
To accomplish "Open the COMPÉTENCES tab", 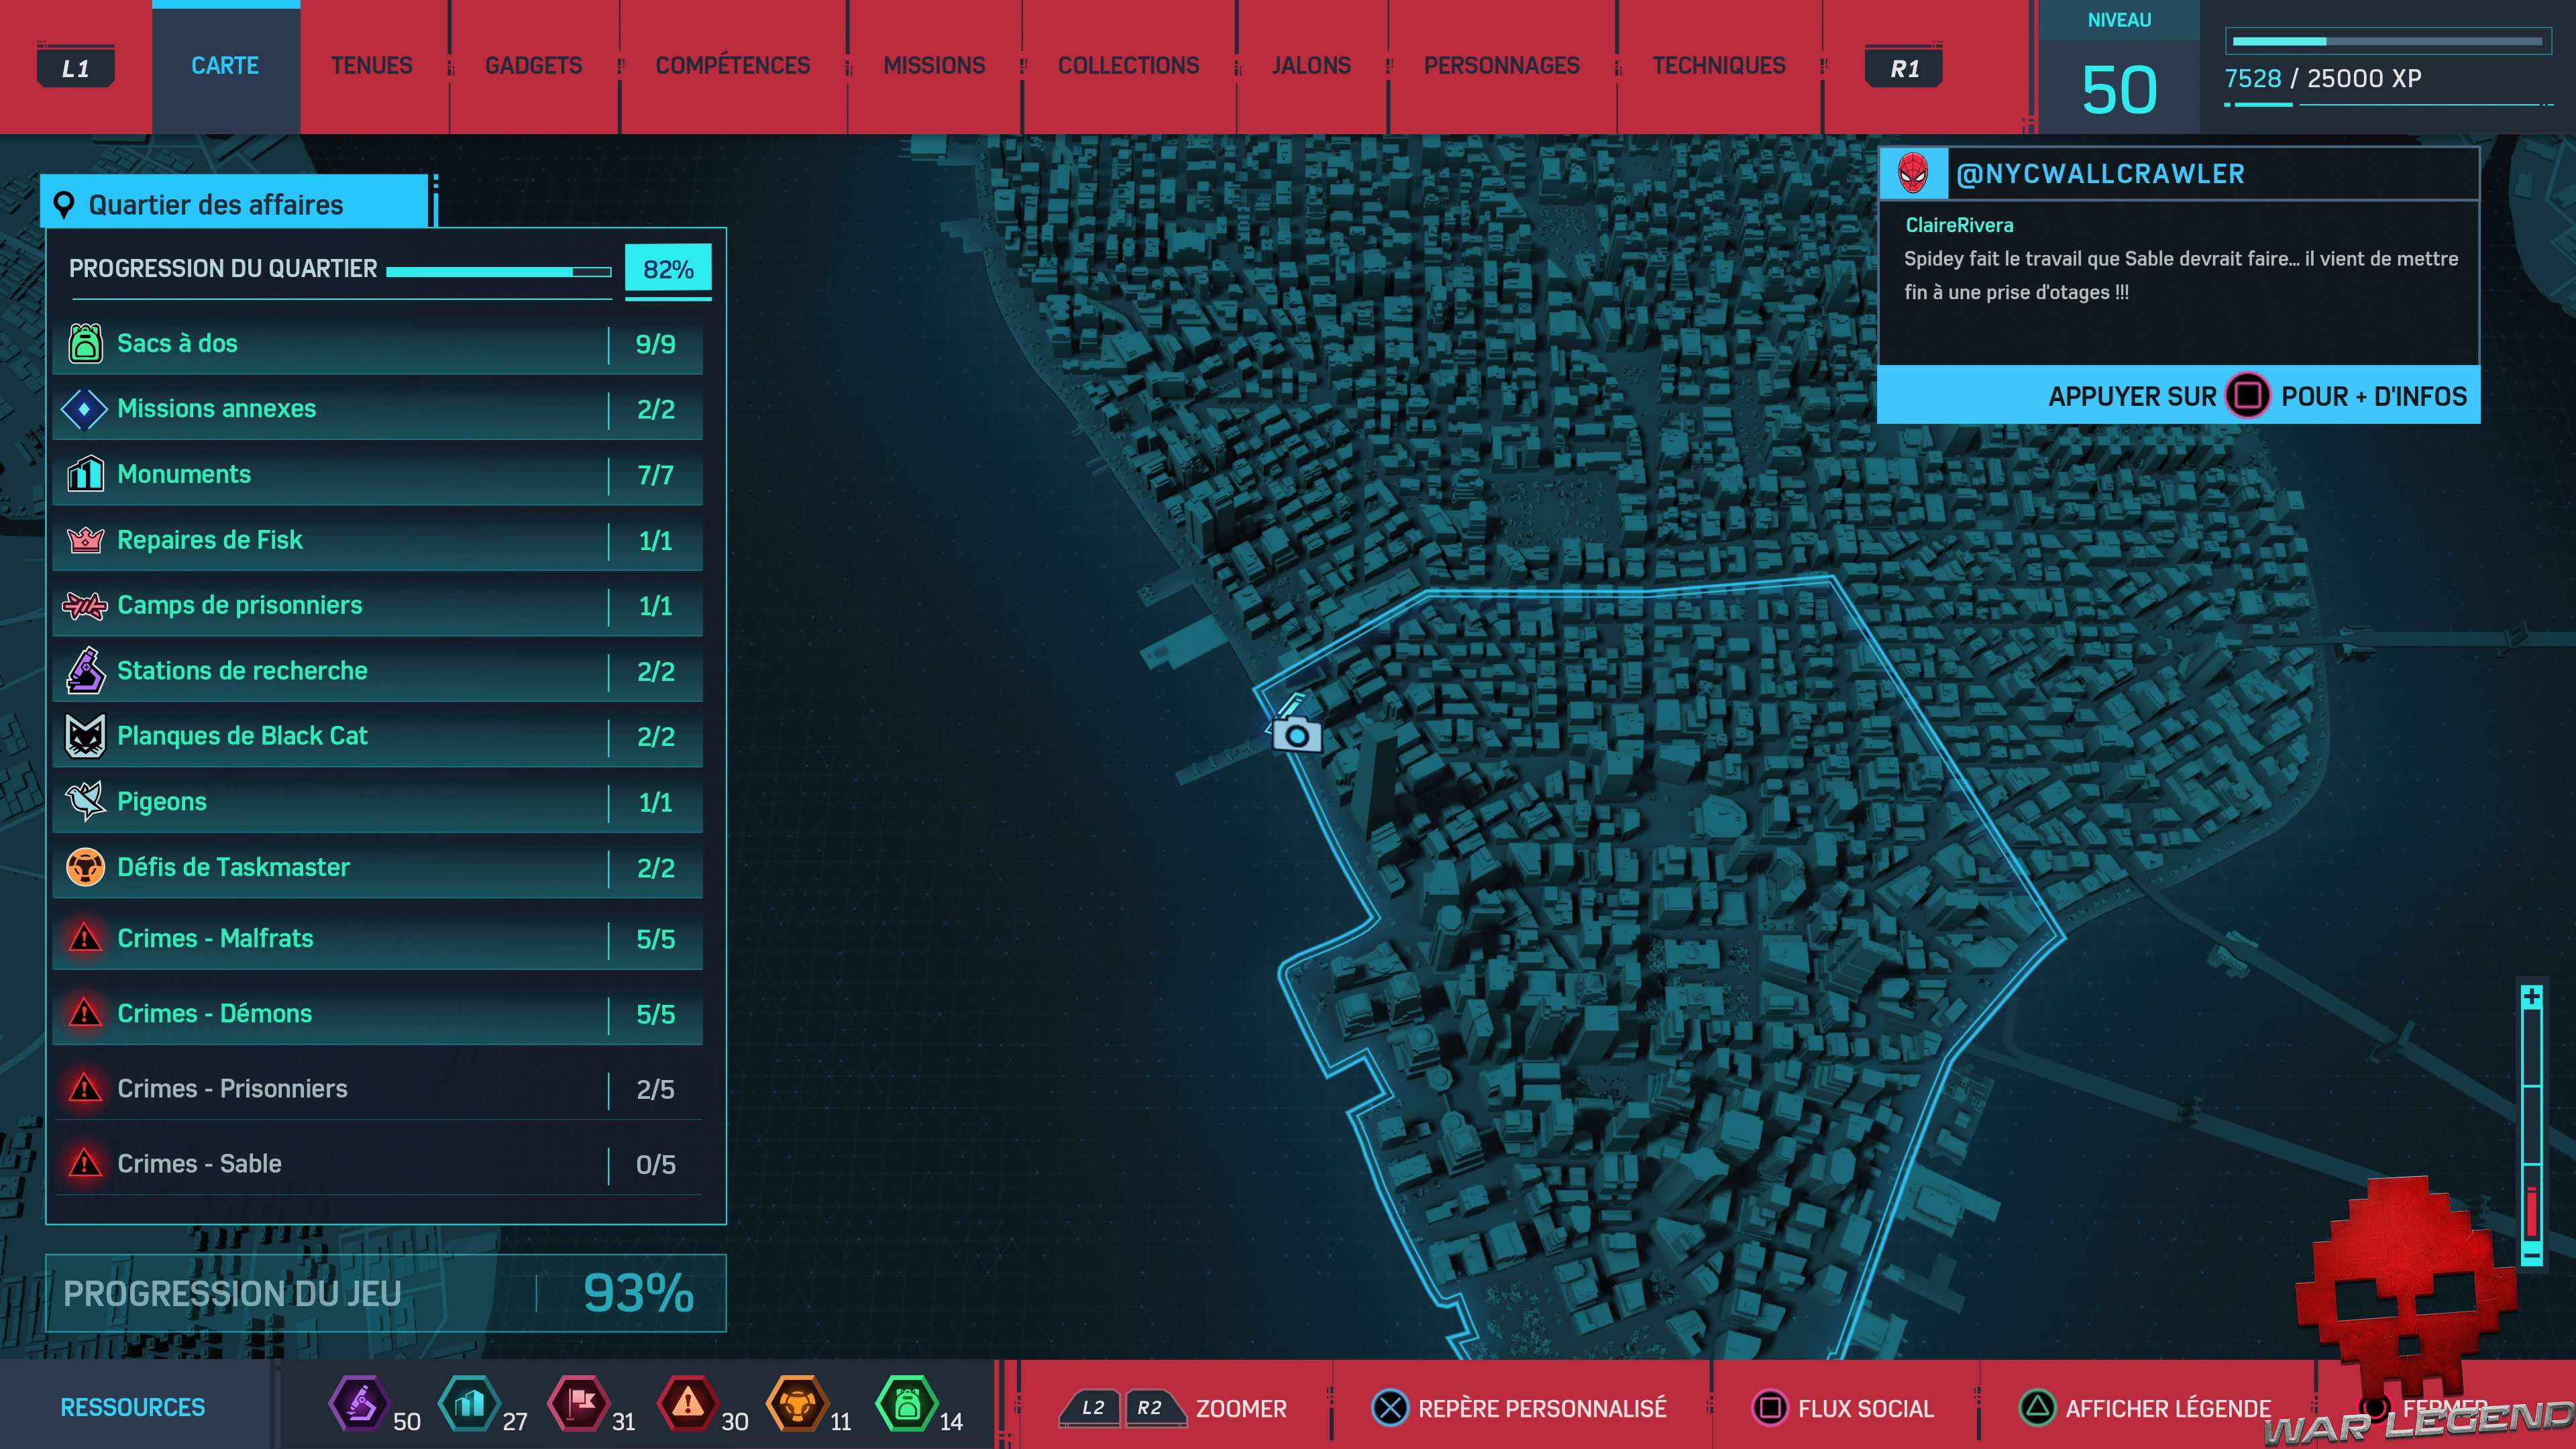I will pyautogui.click(x=732, y=66).
